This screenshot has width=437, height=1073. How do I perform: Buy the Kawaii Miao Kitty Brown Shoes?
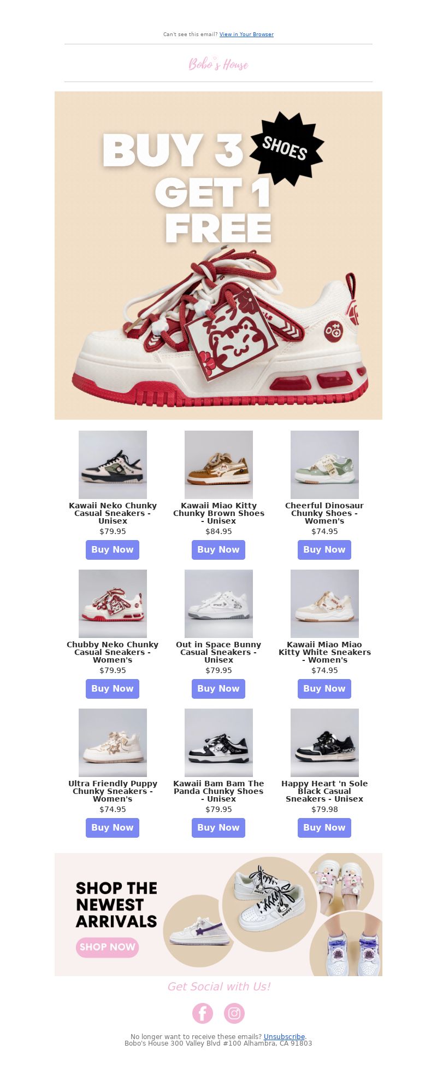point(218,549)
